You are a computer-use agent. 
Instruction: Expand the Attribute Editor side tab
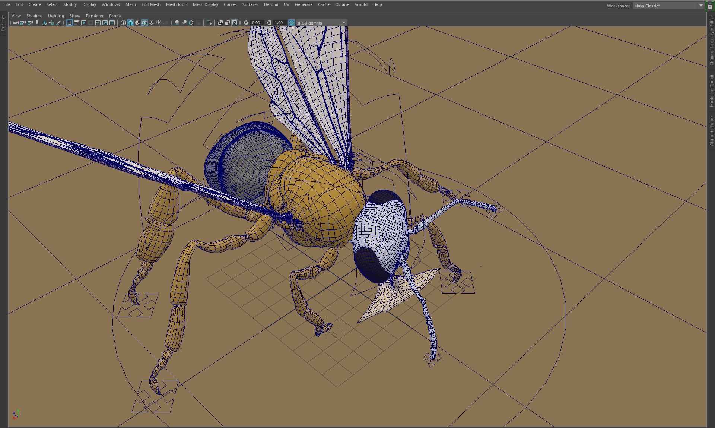point(712,130)
